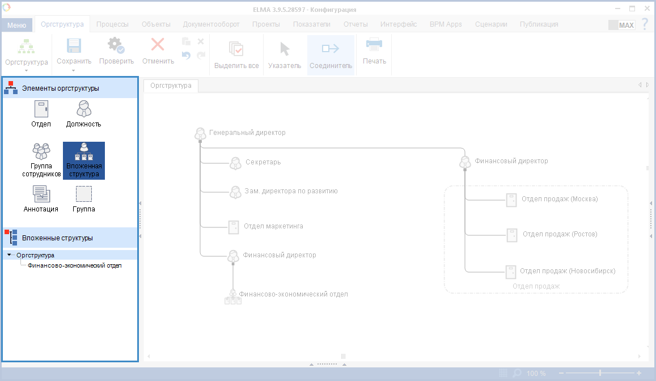Click the Проверить gear icon
This screenshot has height=381, width=656.
(x=116, y=45)
